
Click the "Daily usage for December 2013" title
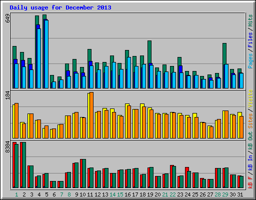pyautogui.click(x=60, y=7)
